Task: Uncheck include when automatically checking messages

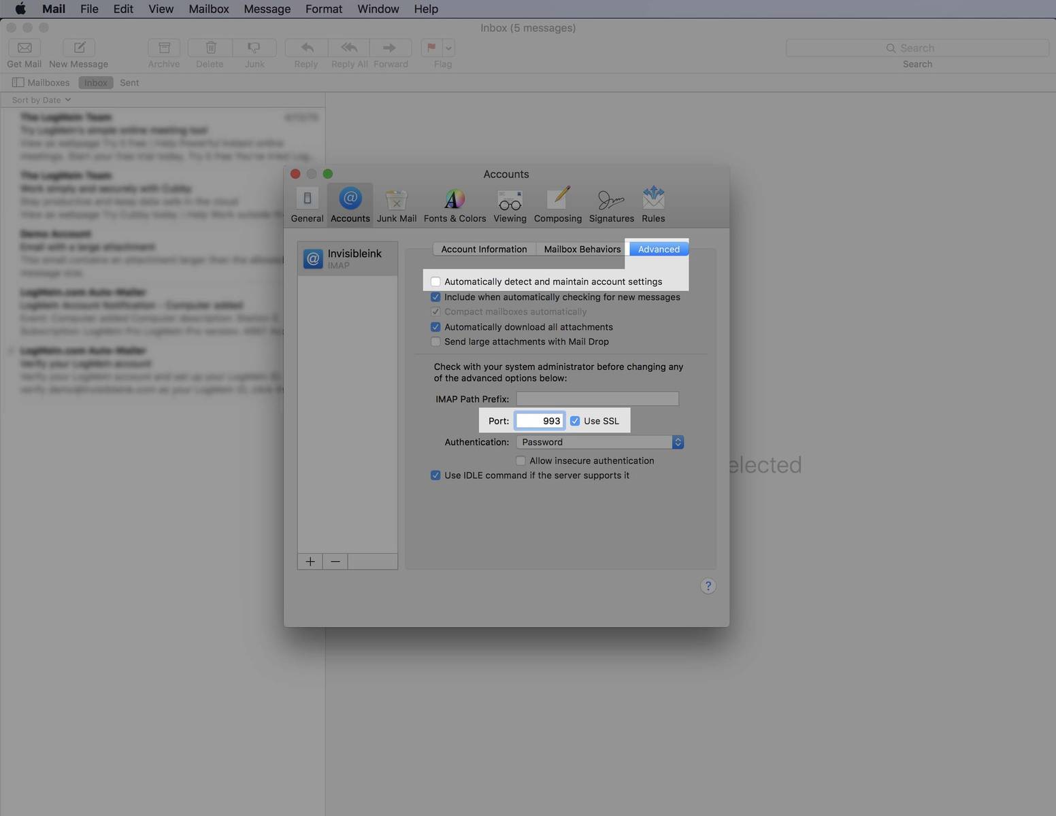Action: click(x=435, y=297)
